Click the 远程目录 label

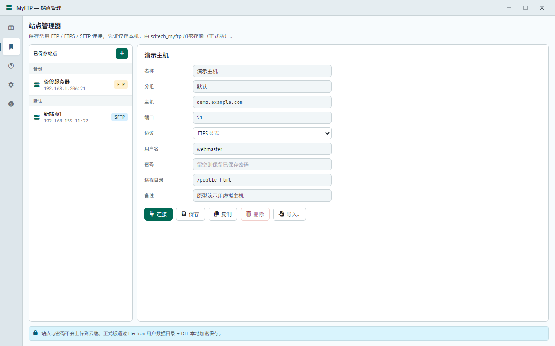(x=154, y=180)
